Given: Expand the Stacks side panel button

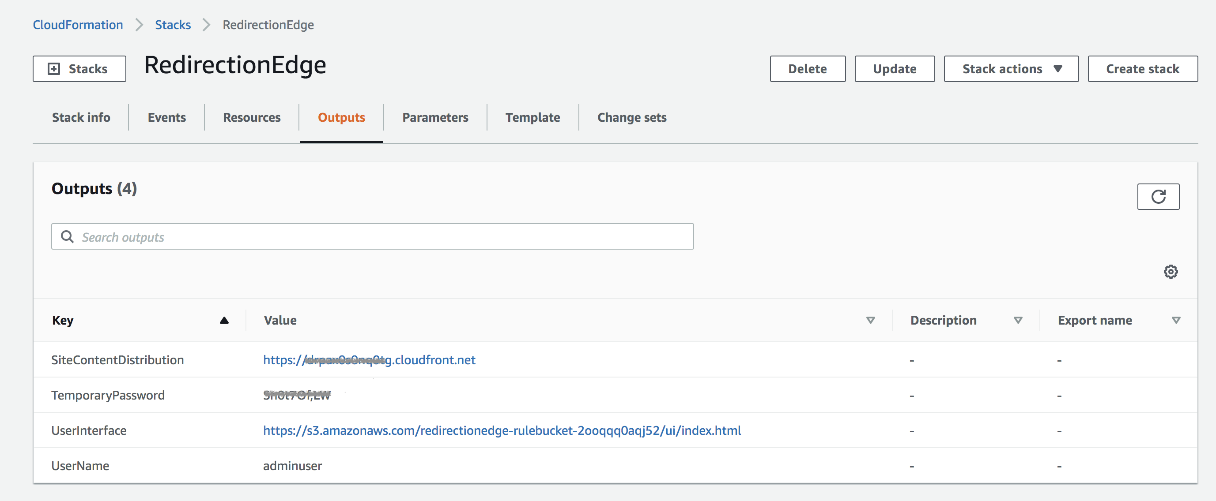Looking at the screenshot, I should (79, 69).
